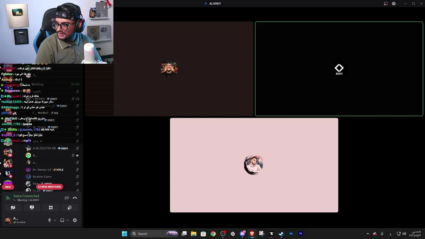
Task: Show hidden system tray icons
Action: click(x=368, y=234)
